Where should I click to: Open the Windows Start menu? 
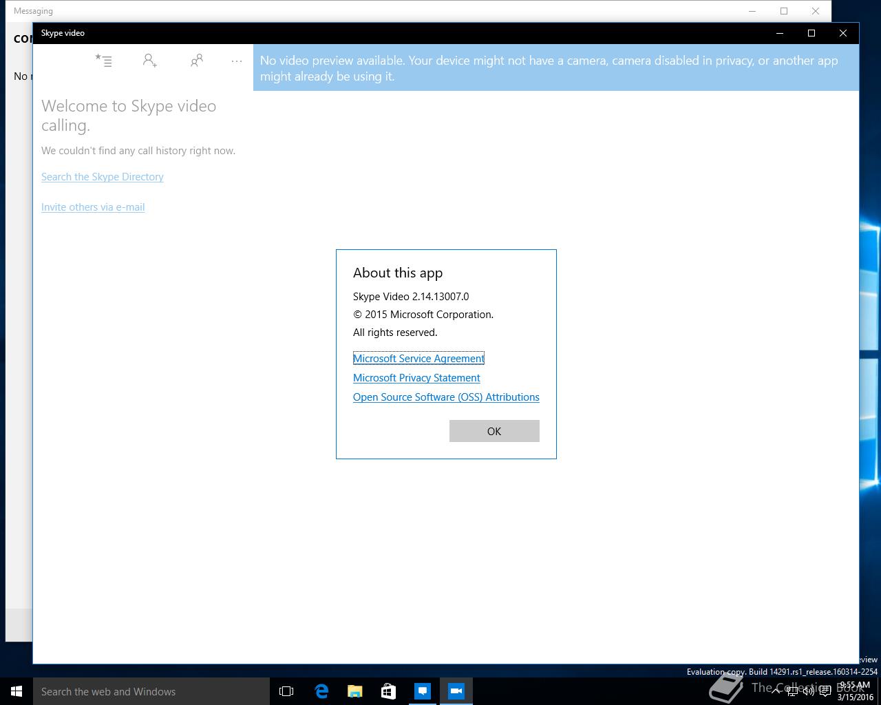[x=17, y=691]
